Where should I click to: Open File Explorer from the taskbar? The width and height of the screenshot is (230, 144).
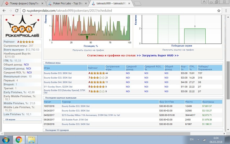[32, 140]
